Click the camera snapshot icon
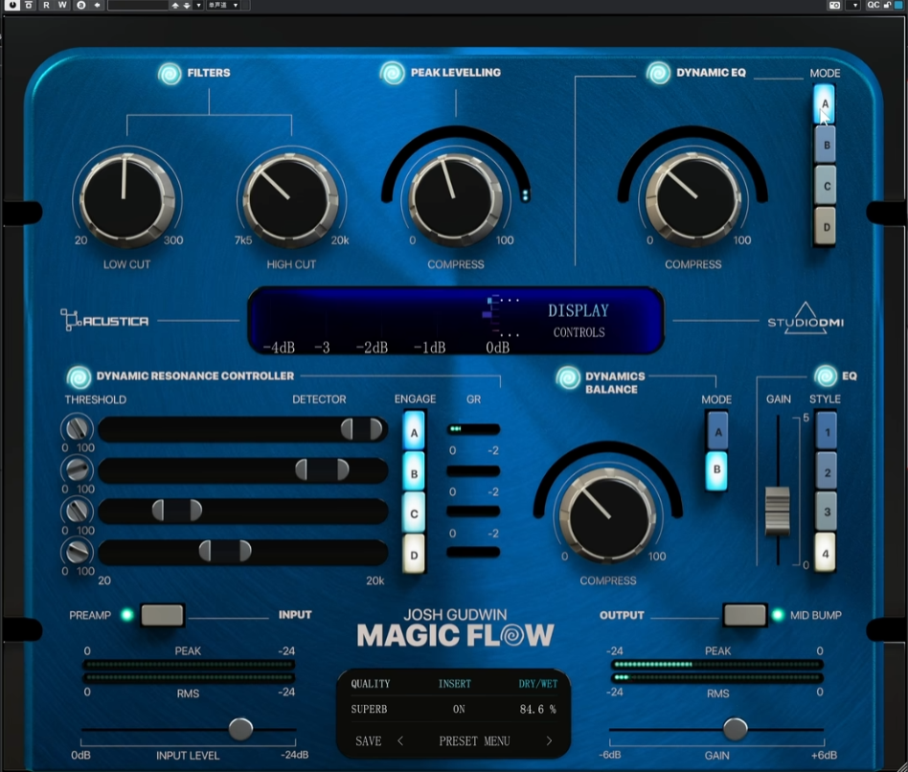The width and height of the screenshot is (908, 772). click(834, 5)
